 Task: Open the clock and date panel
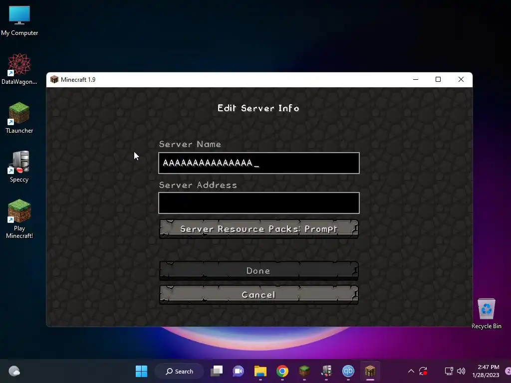[486, 371]
